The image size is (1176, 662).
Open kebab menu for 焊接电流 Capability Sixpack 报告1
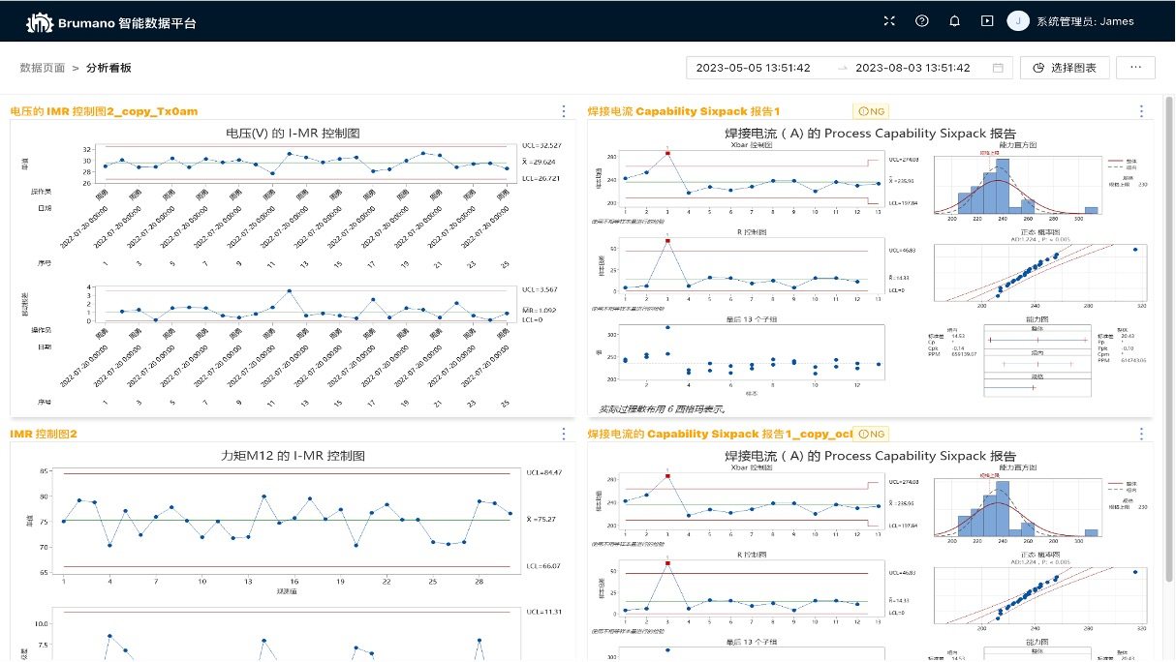pyautogui.click(x=1141, y=111)
